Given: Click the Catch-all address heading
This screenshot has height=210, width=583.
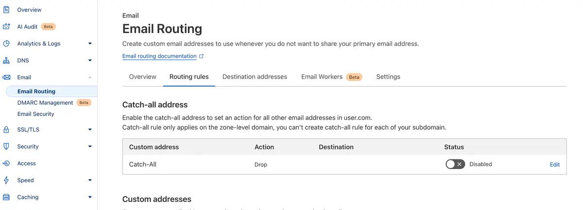Looking at the screenshot, I should (155, 105).
